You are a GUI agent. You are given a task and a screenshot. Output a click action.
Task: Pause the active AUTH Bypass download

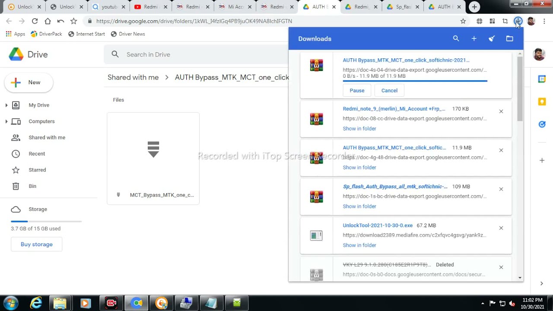(x=357, y=90)
